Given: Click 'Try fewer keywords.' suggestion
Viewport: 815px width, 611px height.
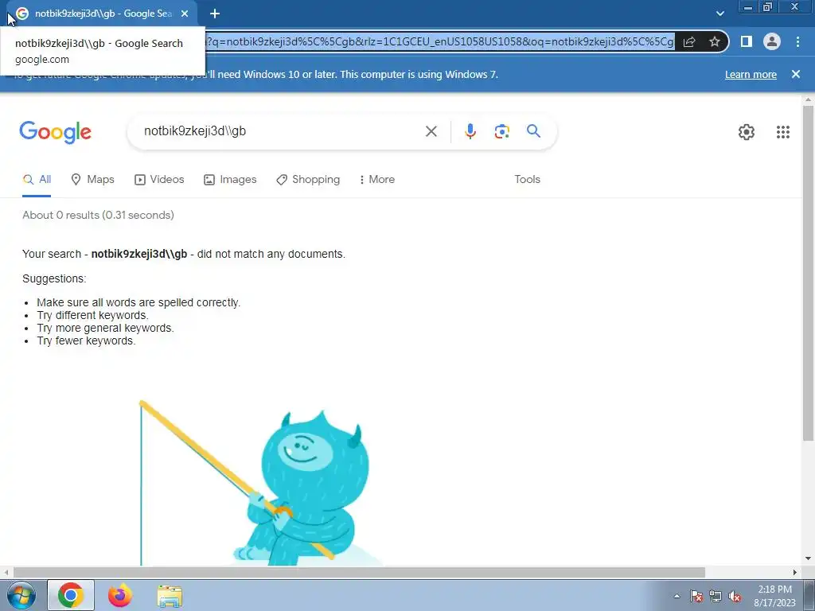Looking at the screenshot, I should coord(86,341).
